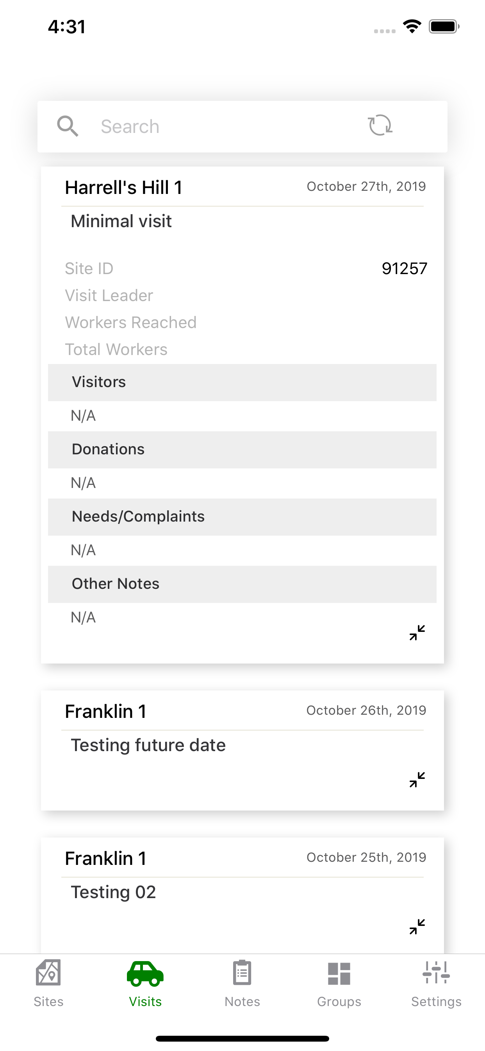Collapse the Testing 02 visit card
Image resolution: width=485 pixels, height=1051 pixels.
[417, 927]
